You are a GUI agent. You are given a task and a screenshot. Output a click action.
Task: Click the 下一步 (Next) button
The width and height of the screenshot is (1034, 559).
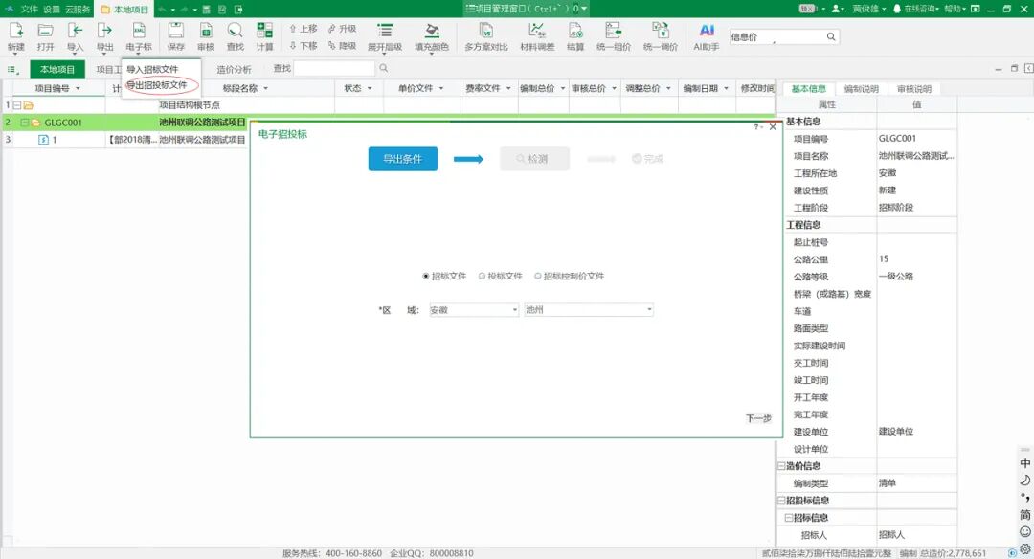758,418
